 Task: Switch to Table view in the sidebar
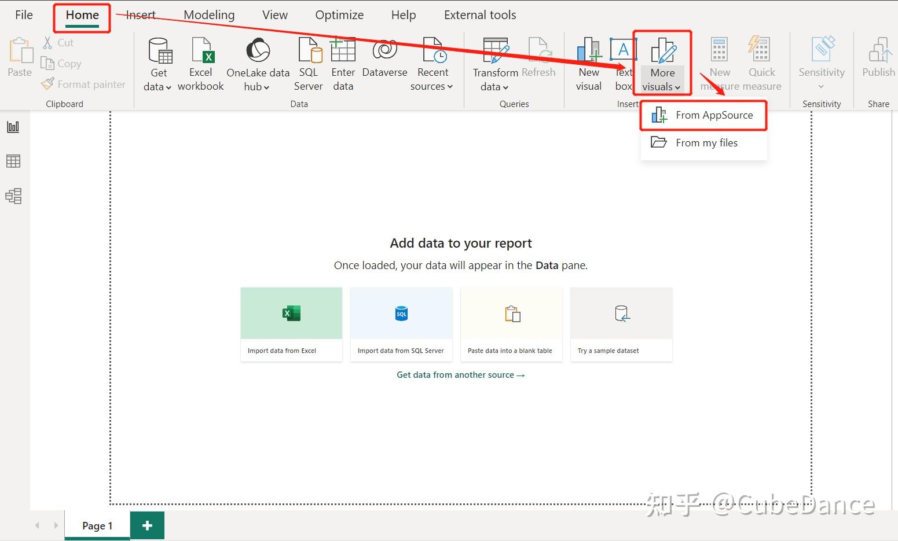coord(13,161)
